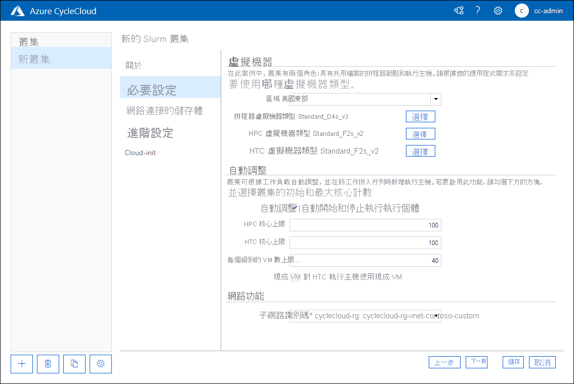Viewport: 574px width, 384px height.
Task: Open the cc-admin user avatar
Action: pos(521,10)
